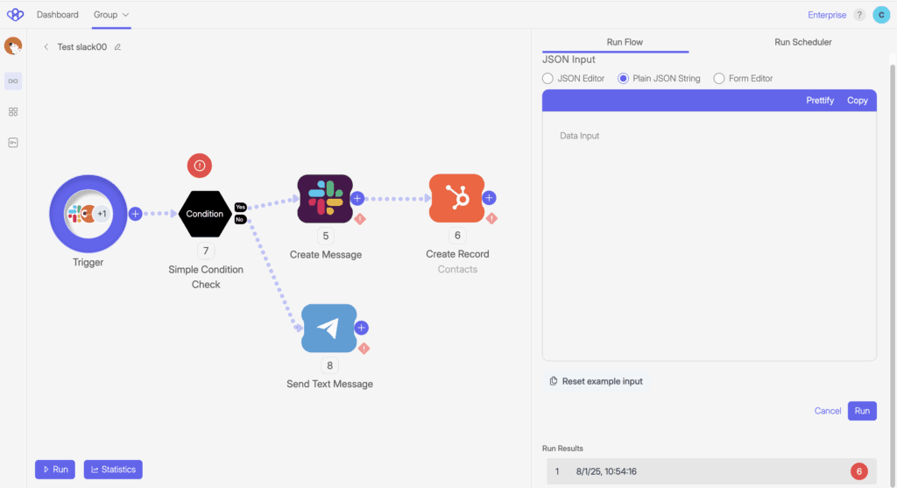
Task: Click the No branch label
Action: [240, 220]
